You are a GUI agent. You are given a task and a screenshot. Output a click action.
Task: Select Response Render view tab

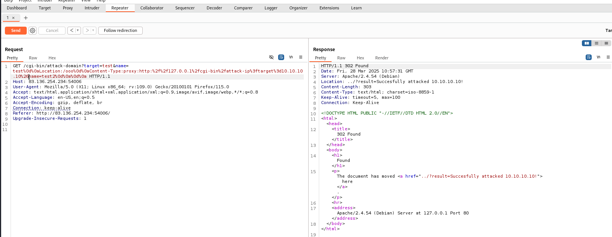tap(382, 58)
